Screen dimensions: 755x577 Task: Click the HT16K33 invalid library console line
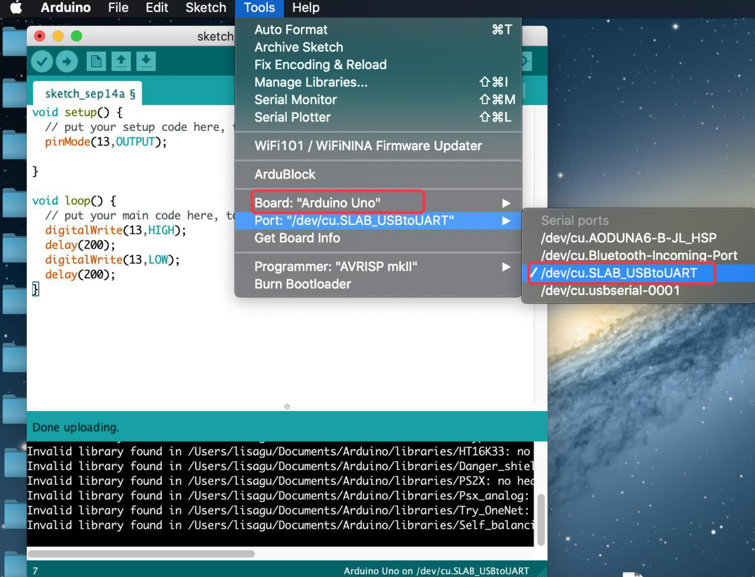(x=279, y=451)
